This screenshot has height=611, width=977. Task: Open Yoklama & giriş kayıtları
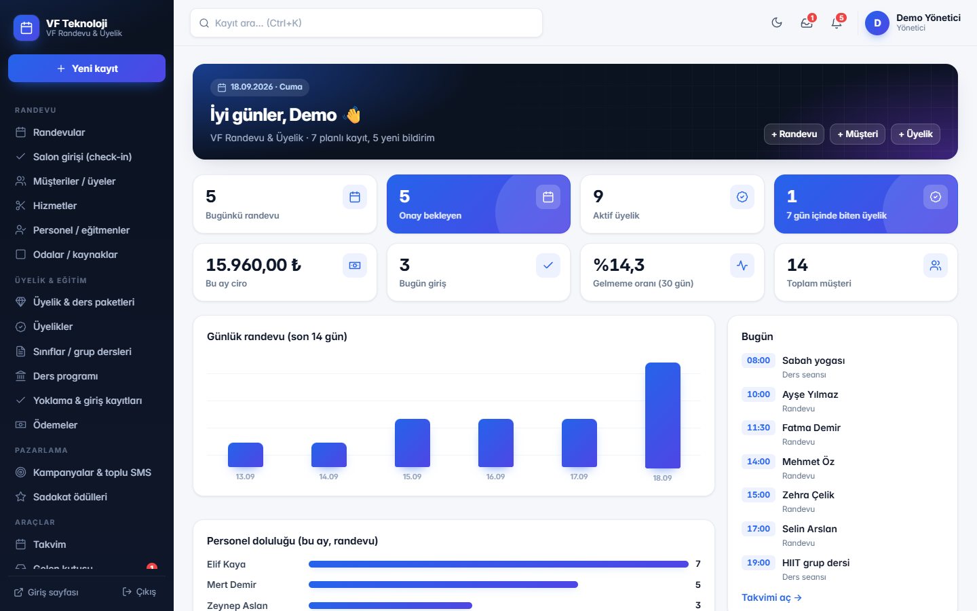(x=87, y=401)
